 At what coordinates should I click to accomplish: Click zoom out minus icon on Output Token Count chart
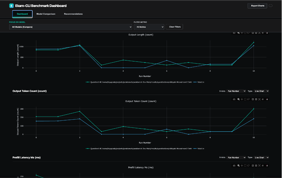click(256, 99)
